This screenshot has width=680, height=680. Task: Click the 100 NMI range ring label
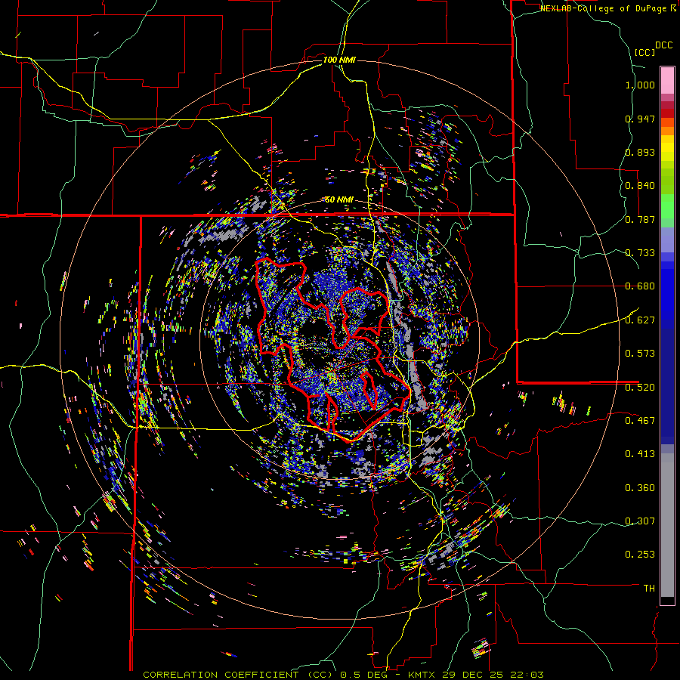click(x=339, y=60)
